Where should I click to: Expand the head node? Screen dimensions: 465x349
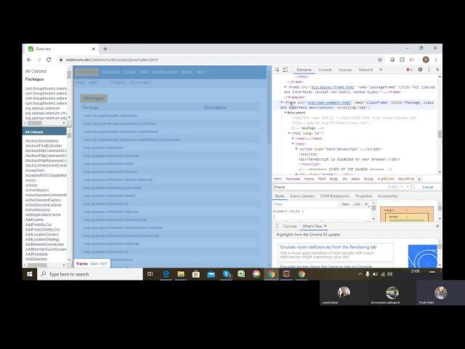point(293,138)
